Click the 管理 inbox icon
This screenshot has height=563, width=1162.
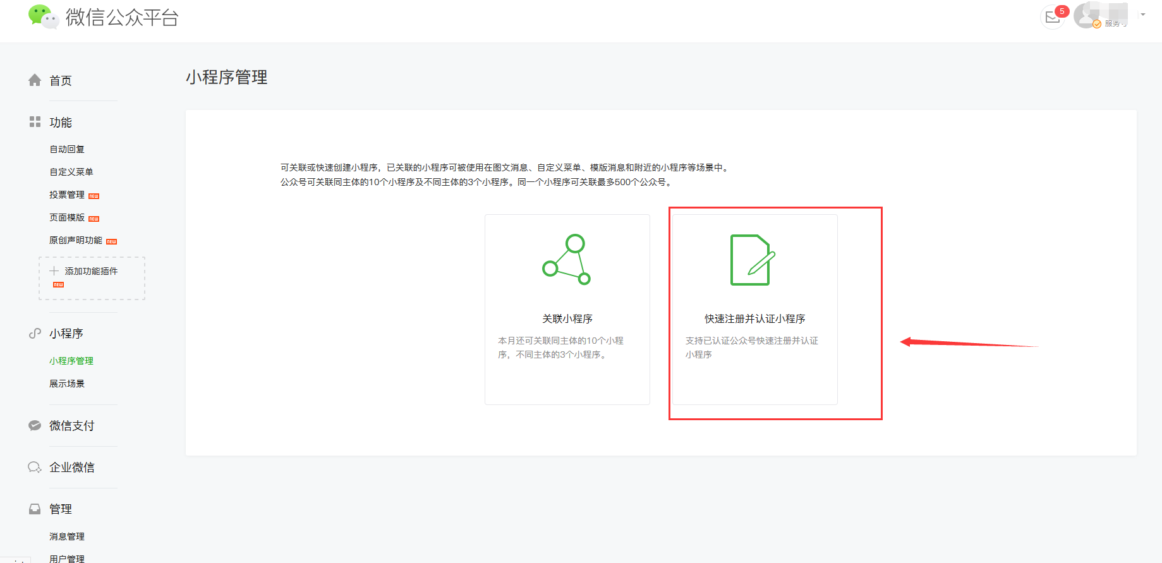click(35, 509)
